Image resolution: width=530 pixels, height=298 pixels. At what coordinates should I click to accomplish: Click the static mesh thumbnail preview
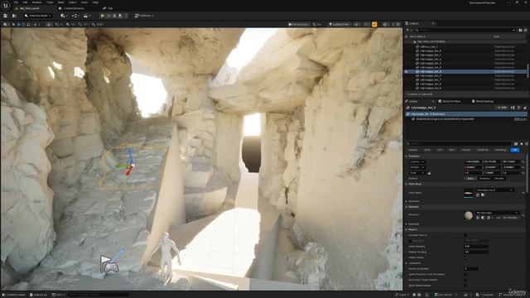click(468, 193)
